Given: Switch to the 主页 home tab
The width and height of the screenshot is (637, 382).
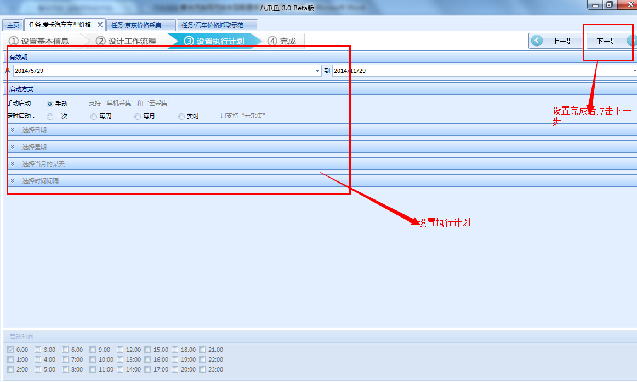Looking at the screenshot, I should 13,25.
